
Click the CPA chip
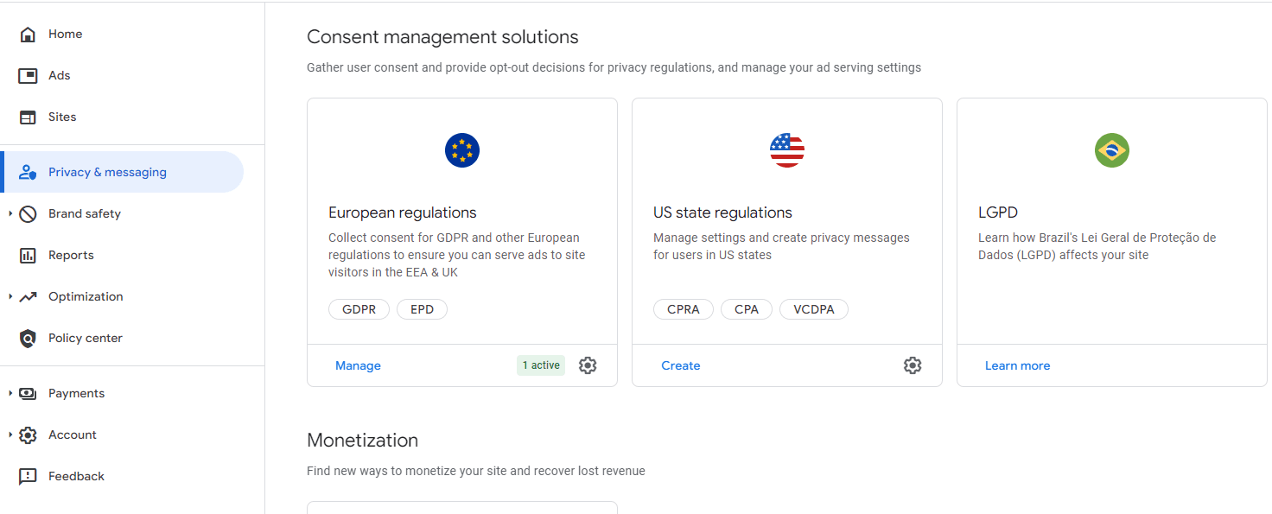[747, 309]
